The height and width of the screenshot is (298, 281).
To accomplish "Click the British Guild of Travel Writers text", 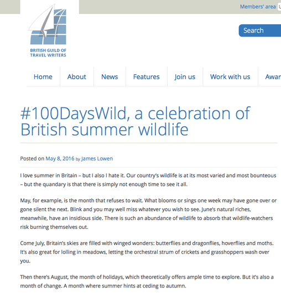I will (48, 53).
